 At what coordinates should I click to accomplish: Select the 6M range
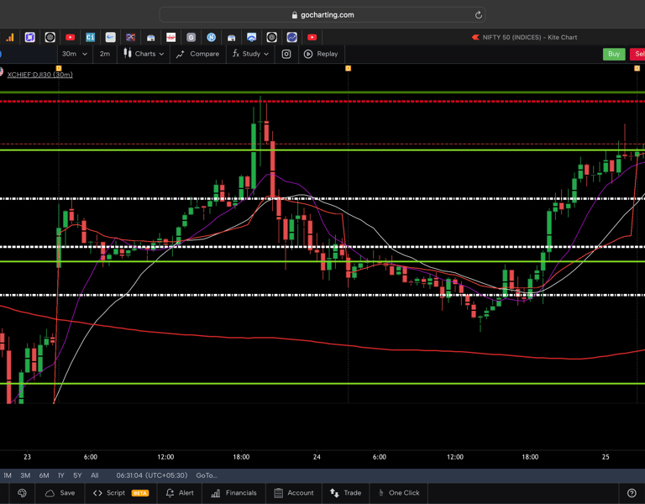pos(44,475)
